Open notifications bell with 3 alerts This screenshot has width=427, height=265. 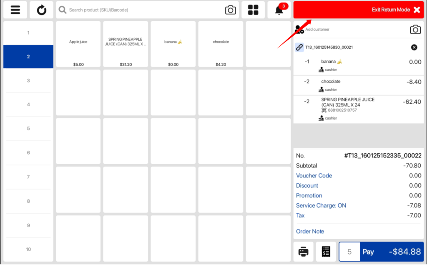tap(279, 10)
